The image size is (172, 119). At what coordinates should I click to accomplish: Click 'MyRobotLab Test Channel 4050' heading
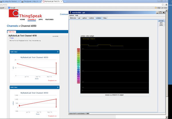coord(23,35)
